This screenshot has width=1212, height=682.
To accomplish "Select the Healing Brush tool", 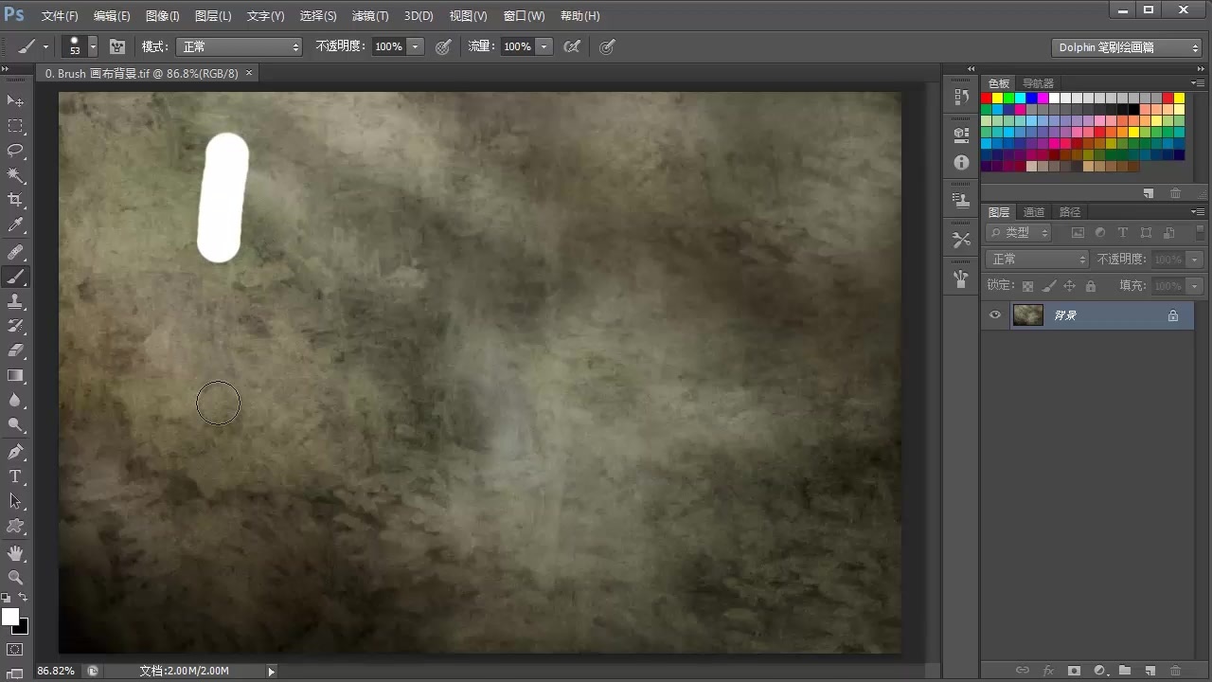I will tap(16, 253).
